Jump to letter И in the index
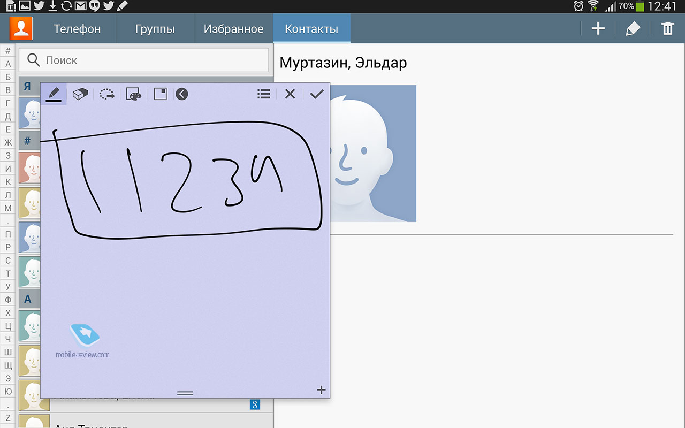685x428 pixels. pos(8,169)
